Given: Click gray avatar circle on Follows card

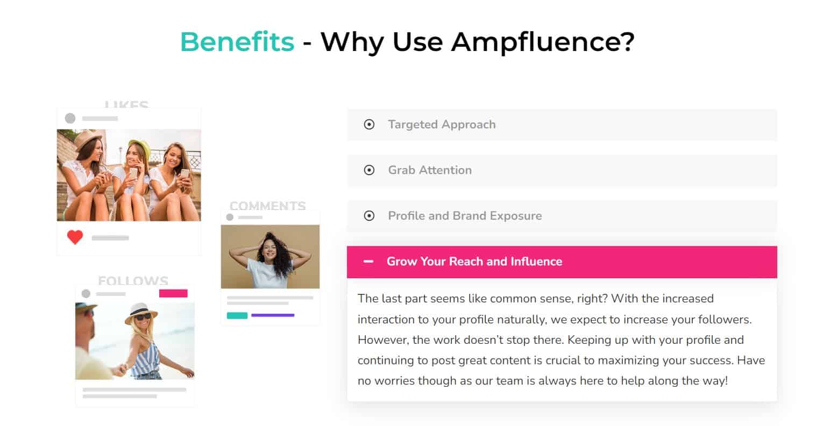Looking at the screenshot, I should 86,293.
